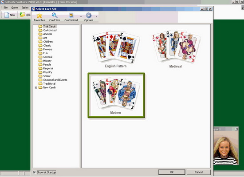Open the dropdown arrow beside Options

(x=96, y=17)
